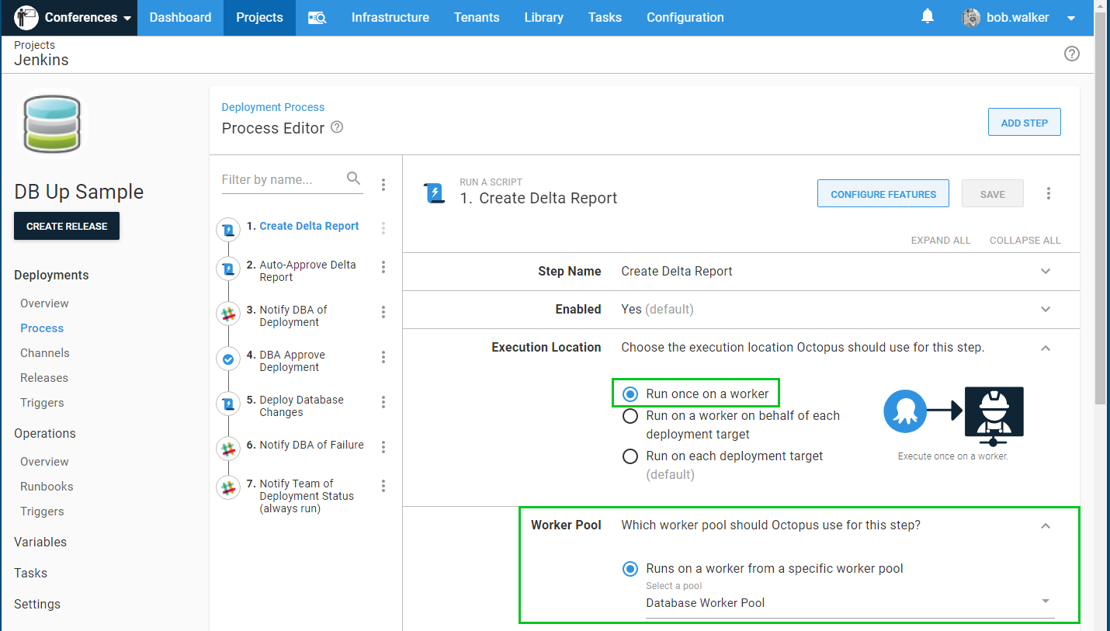This screenshot has height=631, width=1110.
Task: Open the Infrastructure menu
Action: point(390,17)
